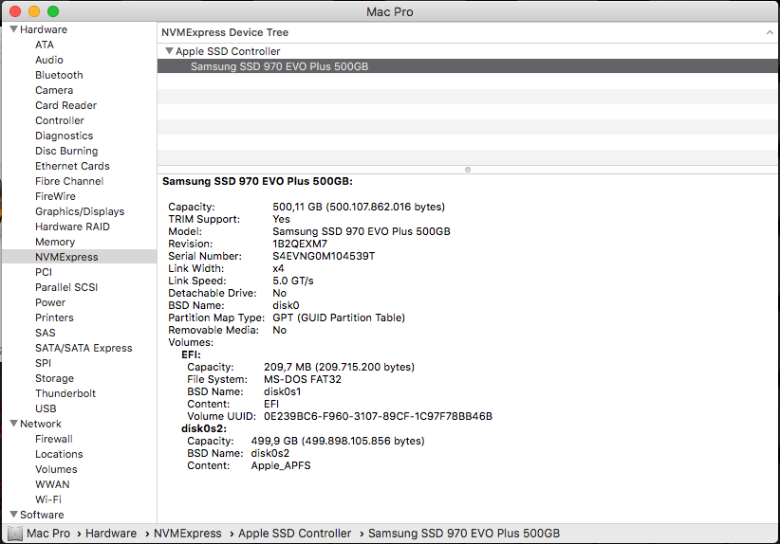Click NVMExpress in the path bar
The image size is (780, 544).
tap(188, 533)
